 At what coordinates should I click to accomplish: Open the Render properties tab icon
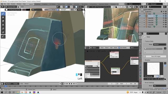140,41
